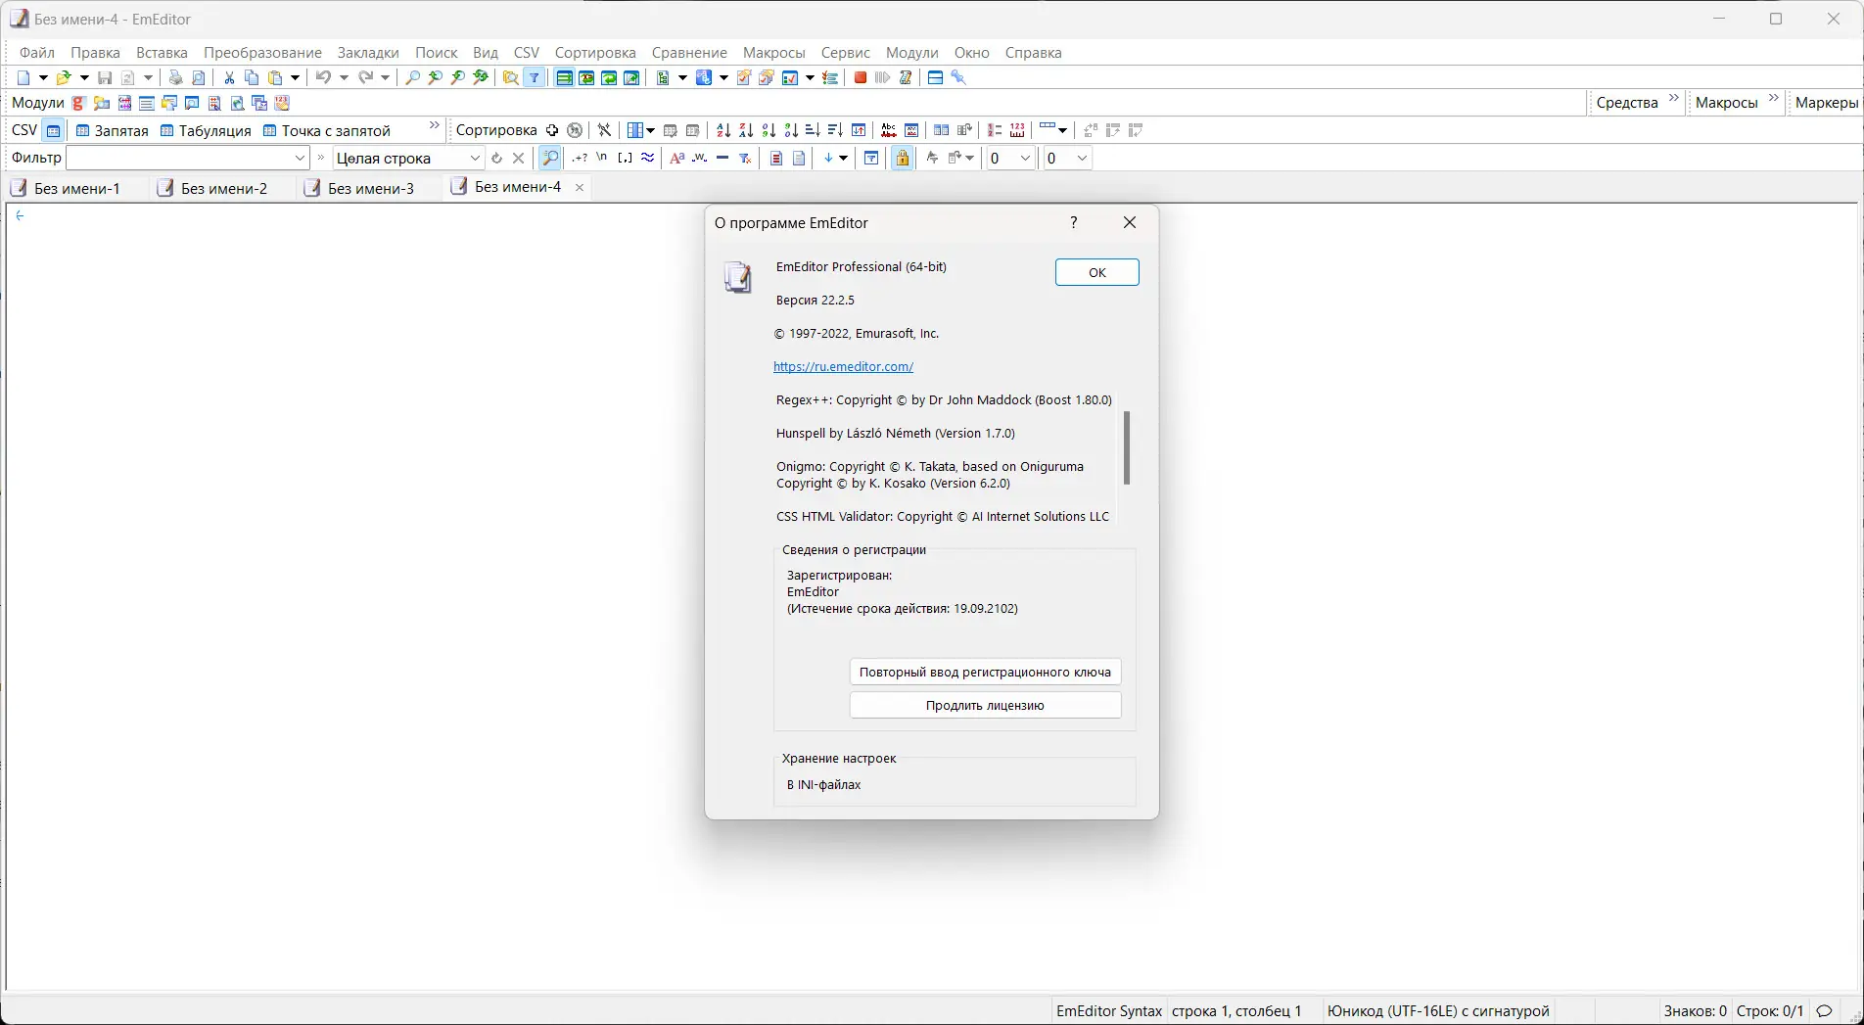Sort column ascending A to Z
Viewport: 1864px width, 1025px height.
click(722, 130)
